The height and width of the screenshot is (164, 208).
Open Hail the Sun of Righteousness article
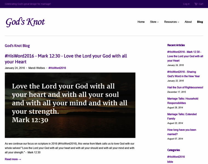(185, 87)
